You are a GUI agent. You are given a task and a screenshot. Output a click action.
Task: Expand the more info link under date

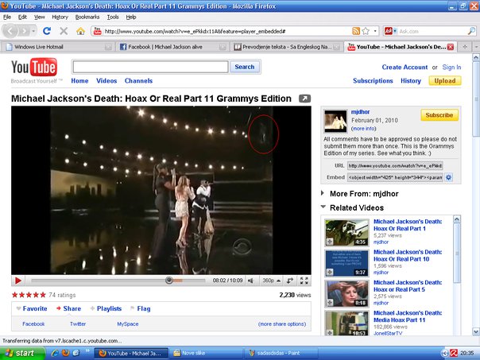(x=364, y=129)
